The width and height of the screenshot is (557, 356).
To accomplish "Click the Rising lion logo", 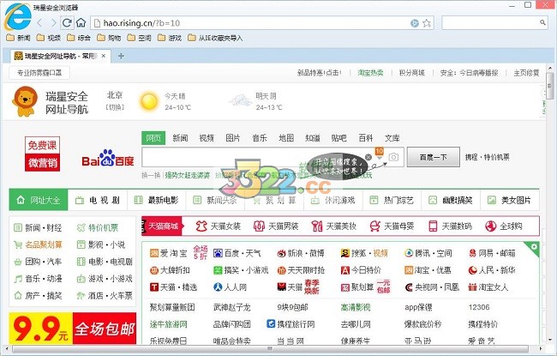I will [x=25, y=102].
